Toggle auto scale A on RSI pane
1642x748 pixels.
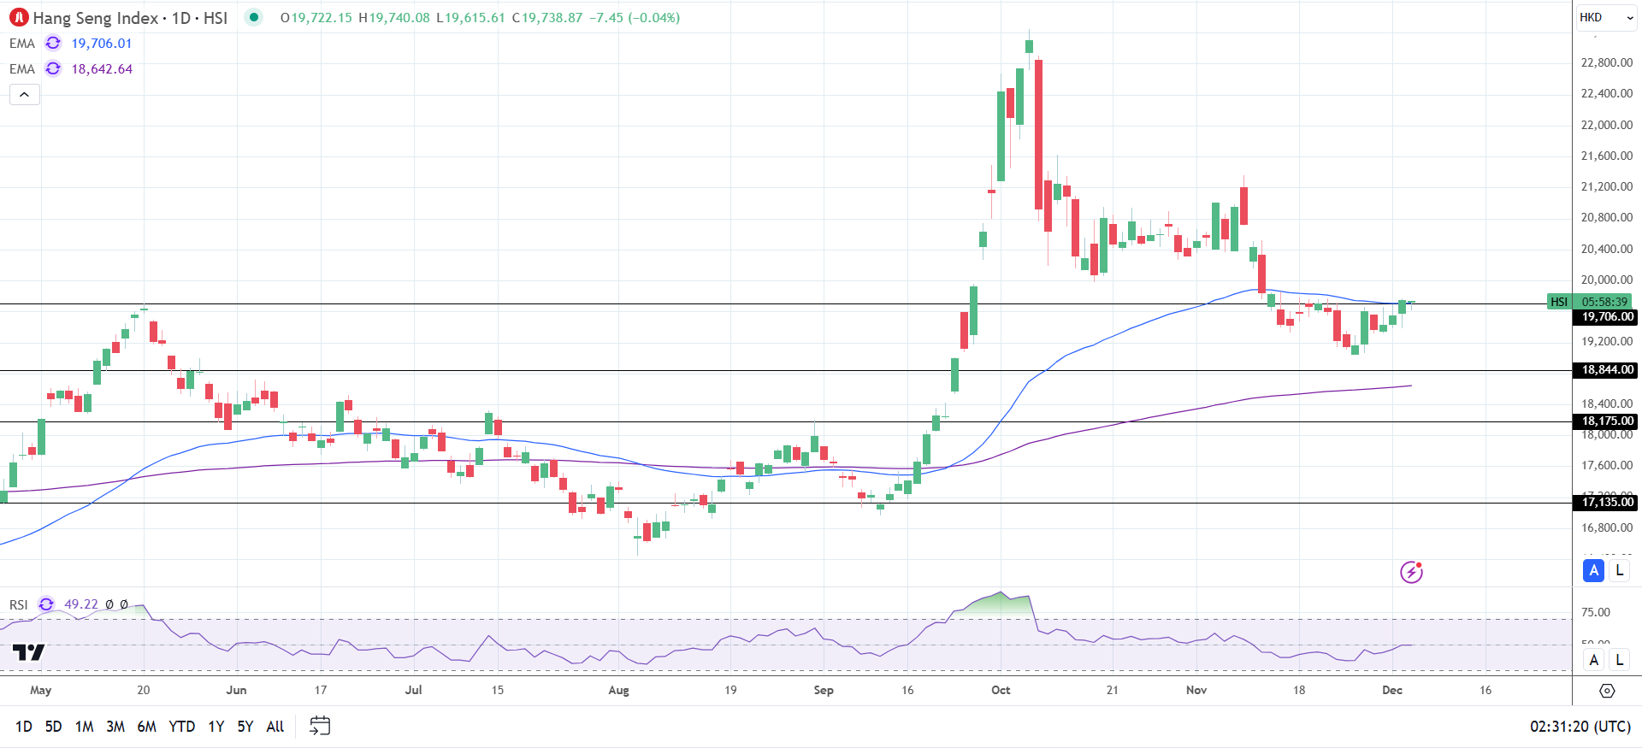click(x=1593, y=659)
